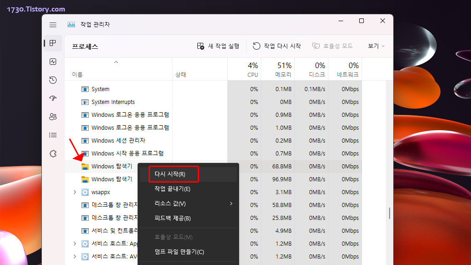Sort by the 디스크 column header

coord(311,69)
